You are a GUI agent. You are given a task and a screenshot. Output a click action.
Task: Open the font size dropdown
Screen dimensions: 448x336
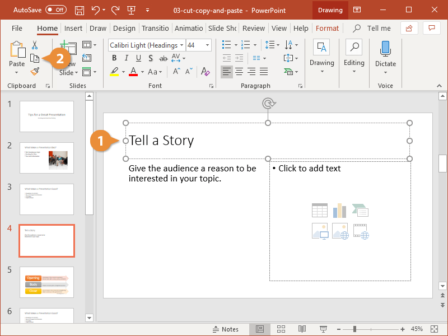click(x=207, y=45)
